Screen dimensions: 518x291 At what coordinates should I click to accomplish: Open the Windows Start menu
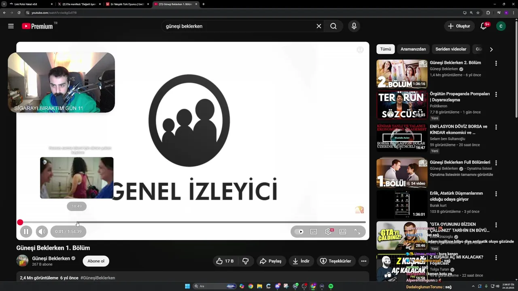[x=187, y=286]
